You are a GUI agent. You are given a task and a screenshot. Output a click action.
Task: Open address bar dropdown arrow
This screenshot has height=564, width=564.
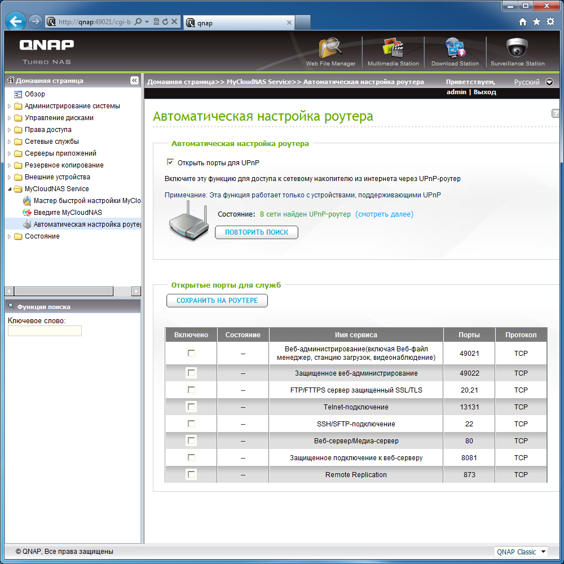coord(147,22)
